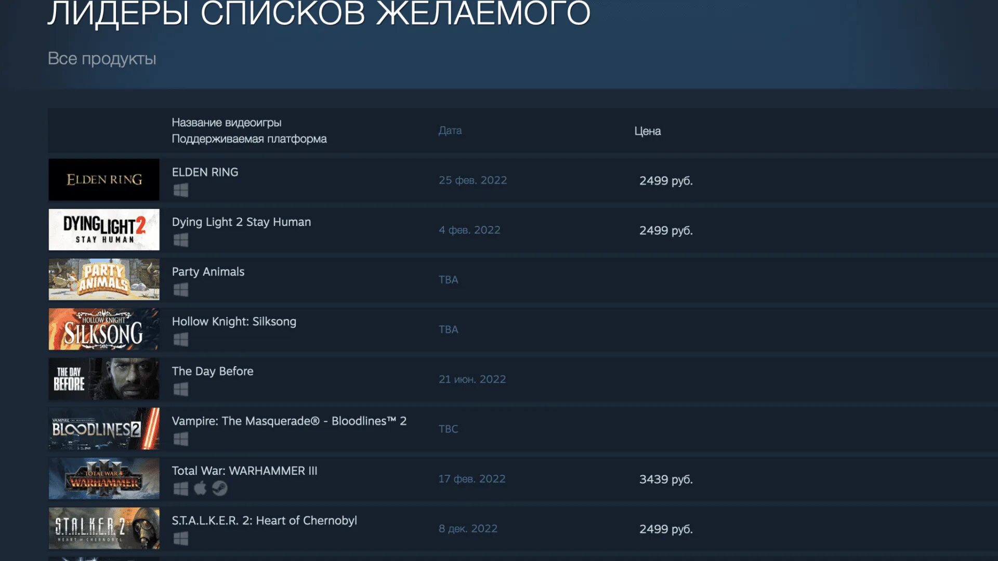Click the Все продукты subtitle
Image resolution: width=998 pixels, height=561 pixels.
pyautogui.click(x=102, y=59)
